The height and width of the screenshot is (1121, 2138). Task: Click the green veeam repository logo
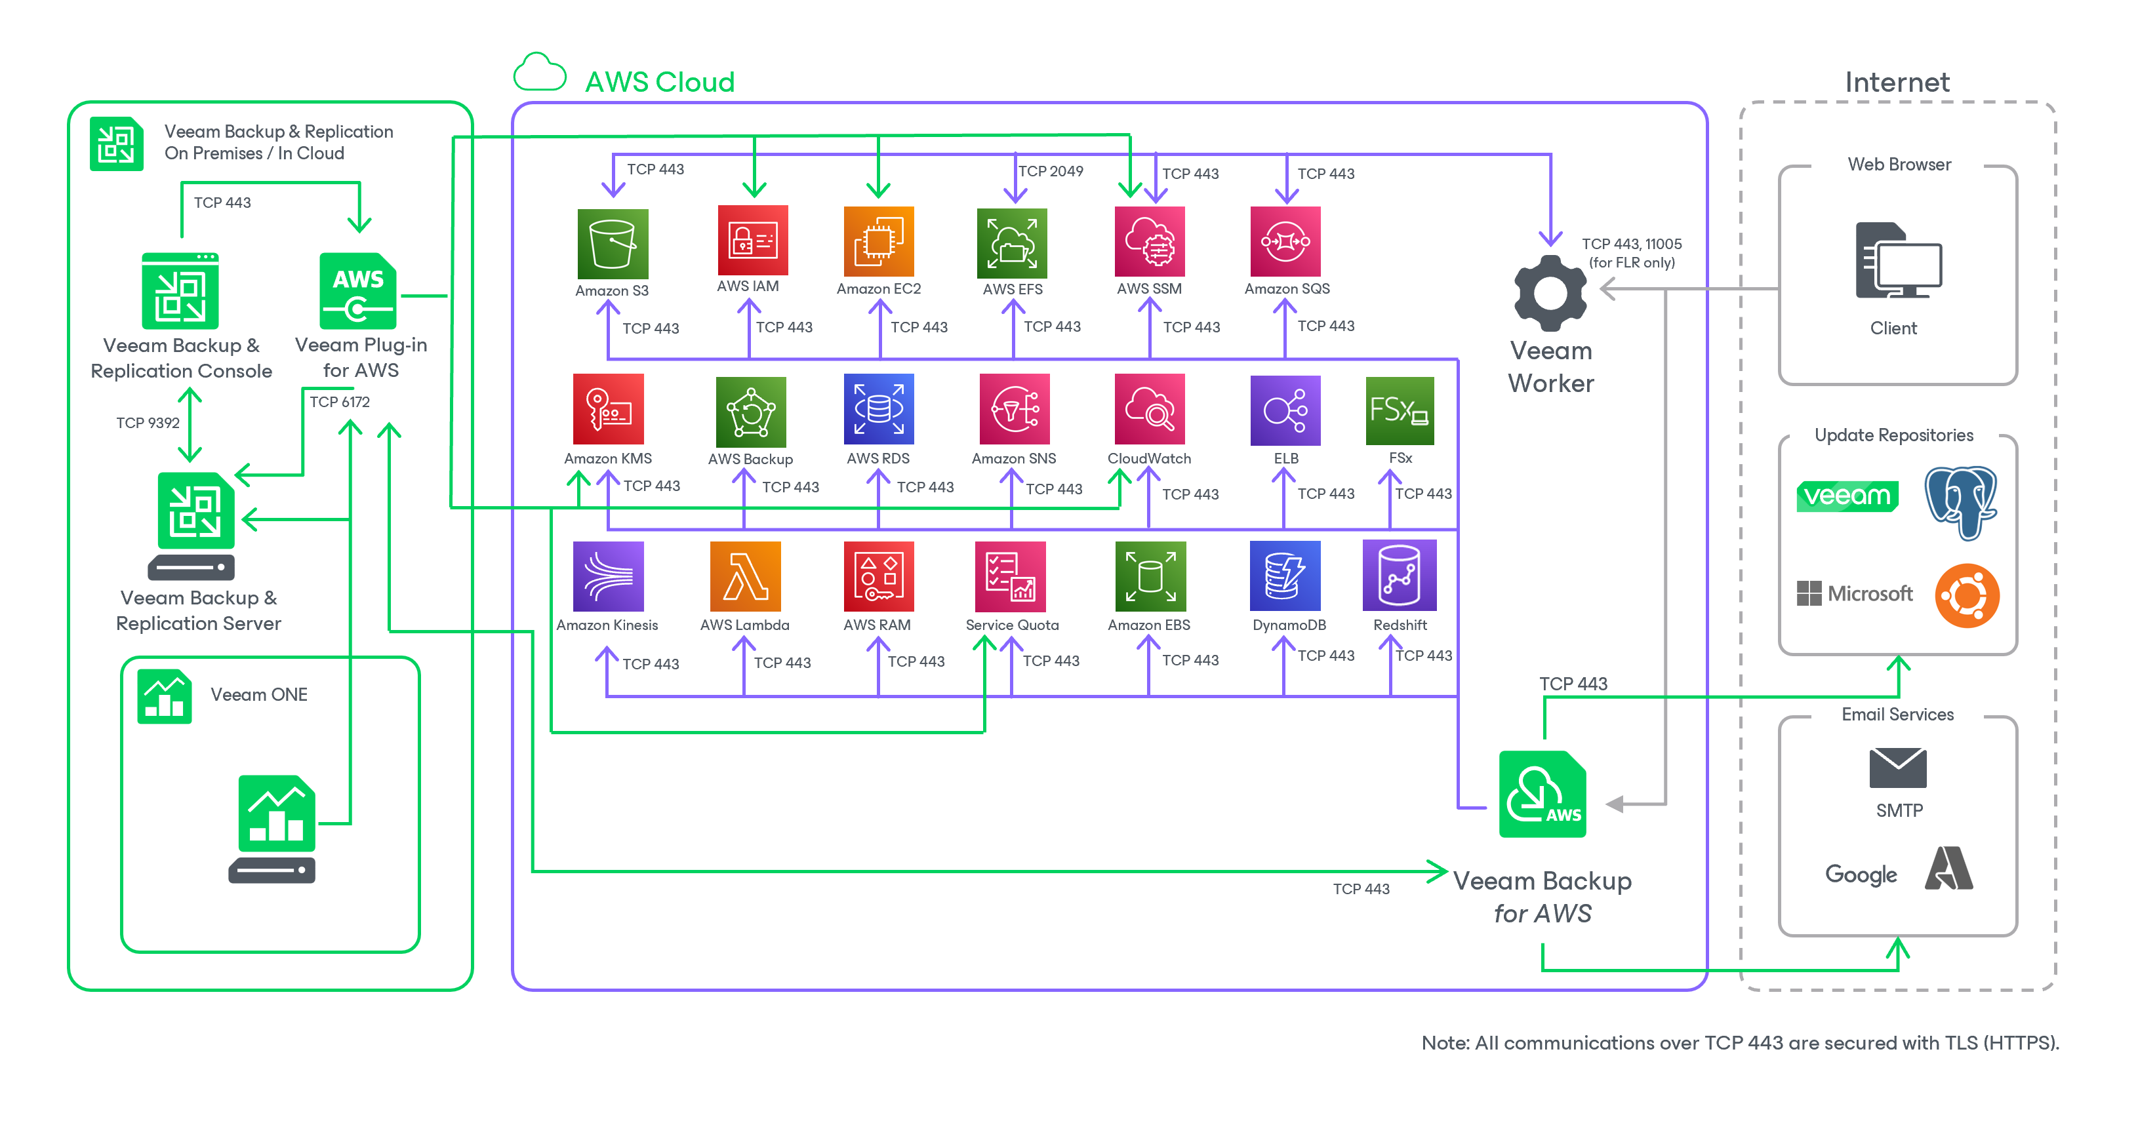(1847, 496)
